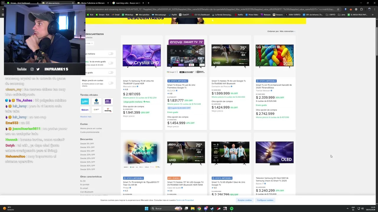
Task: Toggle the FULL envío gratis switch
Action: (111, 63)
